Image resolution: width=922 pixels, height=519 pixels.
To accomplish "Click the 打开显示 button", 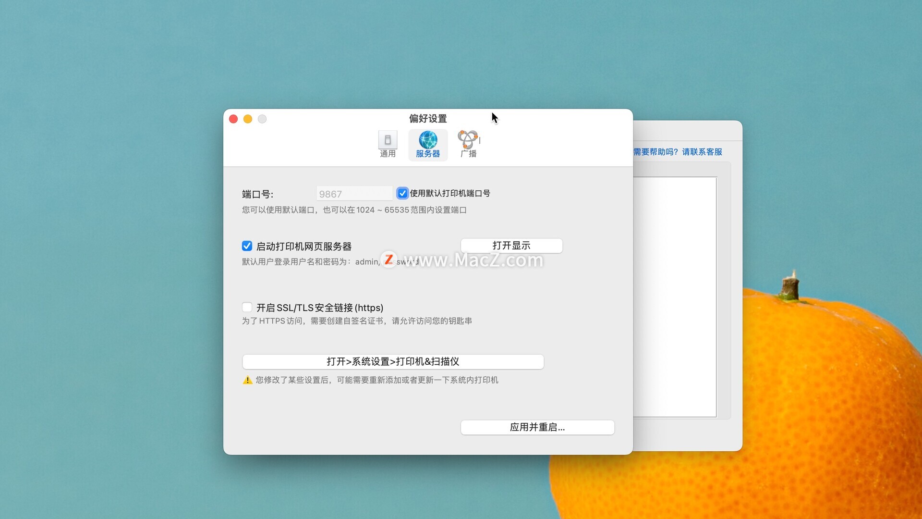I will pos(511,246).
